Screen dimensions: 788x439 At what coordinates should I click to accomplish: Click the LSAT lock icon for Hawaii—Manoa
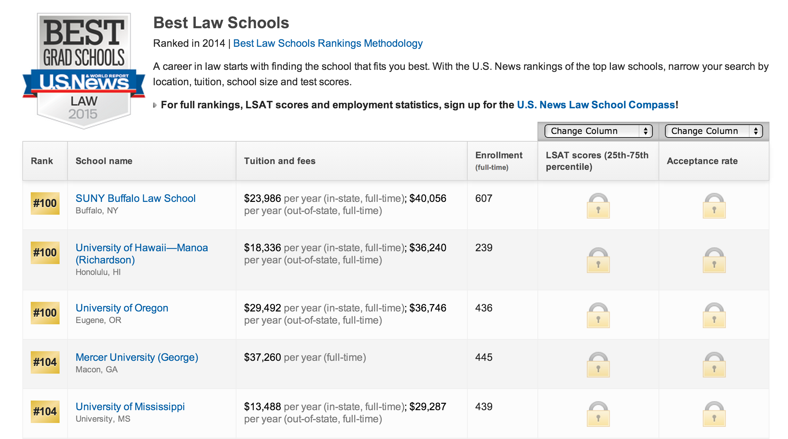(598, 260)
